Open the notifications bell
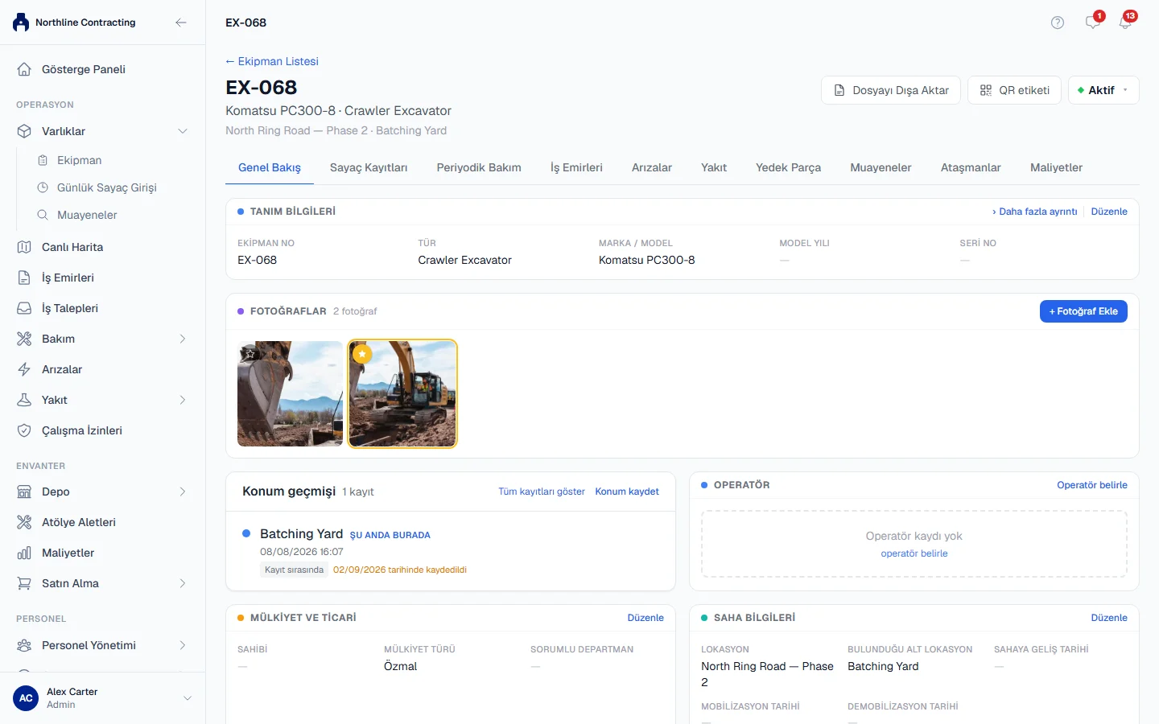The image size is (1159, 724). tap(1125, 23)
